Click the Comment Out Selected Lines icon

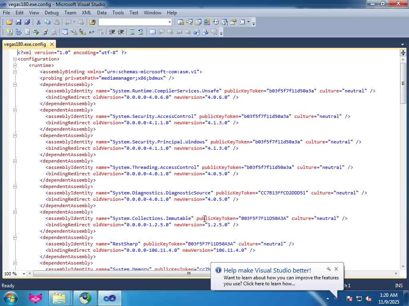(x=132, y=32)
